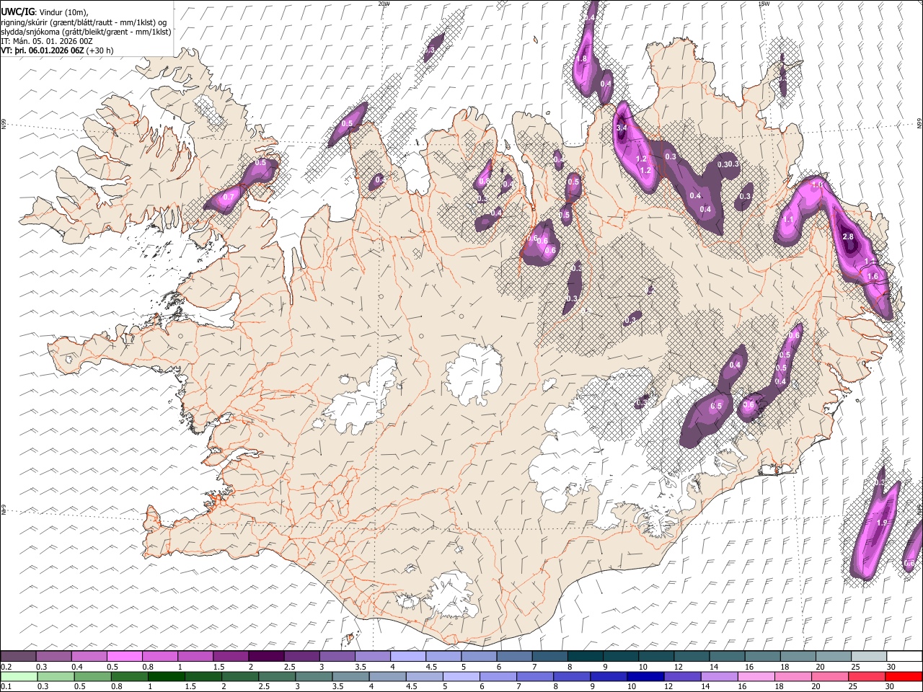Click the 3.5 label in top legend row
Screen dimensions: 923x692
click(361, 667)
